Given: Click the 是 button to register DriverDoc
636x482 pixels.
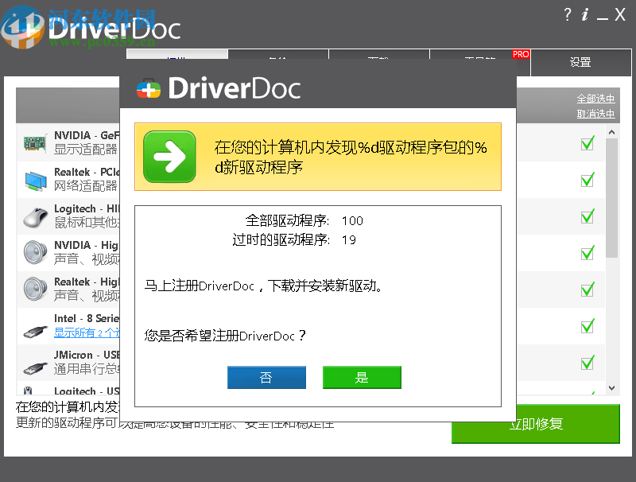Looking at the screenshot, I should click(362, 378).
